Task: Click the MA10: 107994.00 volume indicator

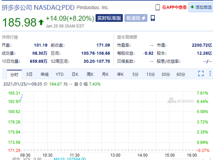Action: [x=70, y=159]
